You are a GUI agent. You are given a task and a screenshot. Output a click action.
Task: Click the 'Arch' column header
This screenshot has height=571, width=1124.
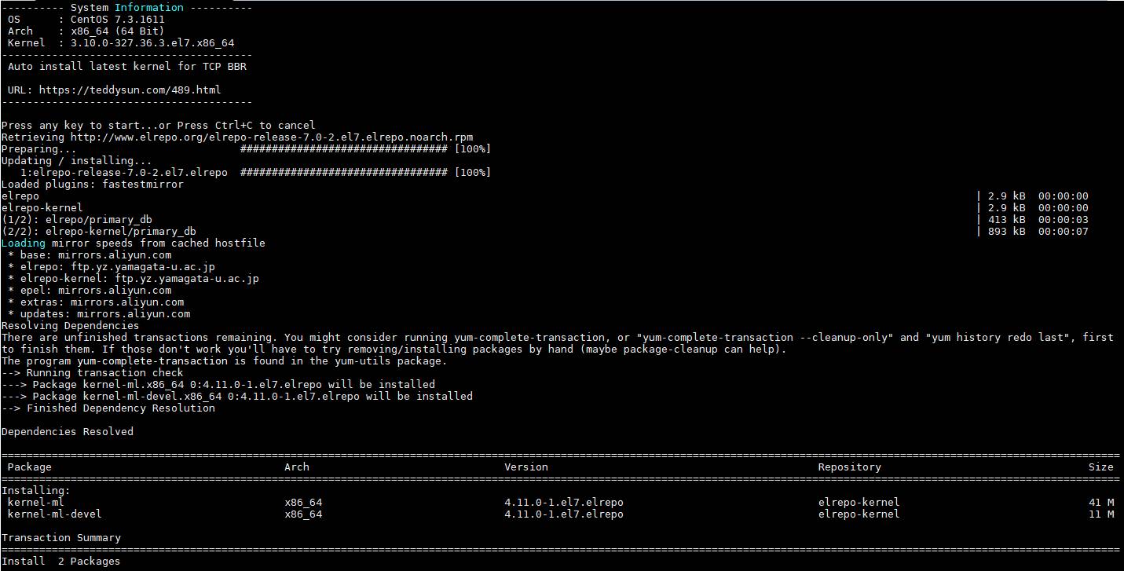click(x=297, y=467)
